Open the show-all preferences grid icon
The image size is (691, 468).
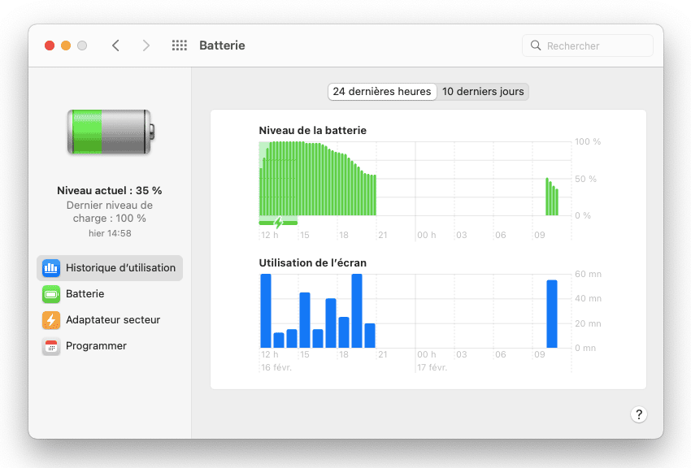180,45
